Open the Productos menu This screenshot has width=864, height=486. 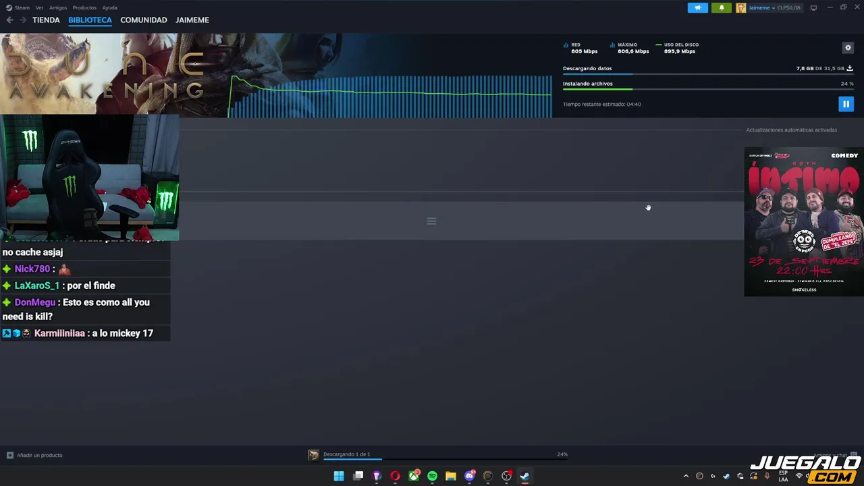click(x=84, y=7)
